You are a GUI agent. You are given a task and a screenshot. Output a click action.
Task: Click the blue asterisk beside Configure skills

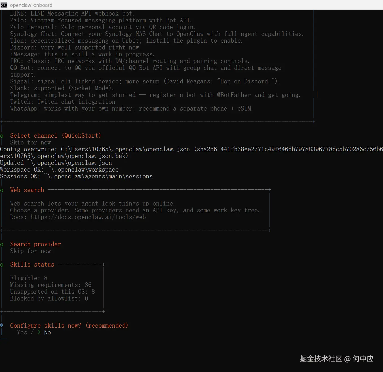point(2,325)
